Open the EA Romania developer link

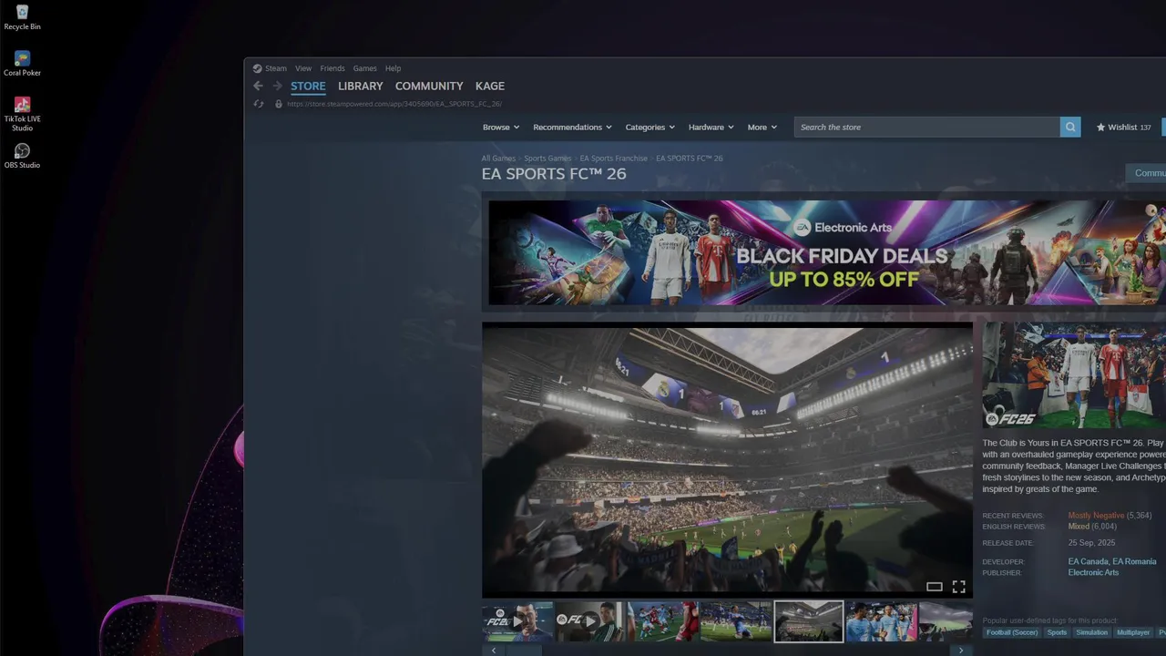pos(1134,562)
